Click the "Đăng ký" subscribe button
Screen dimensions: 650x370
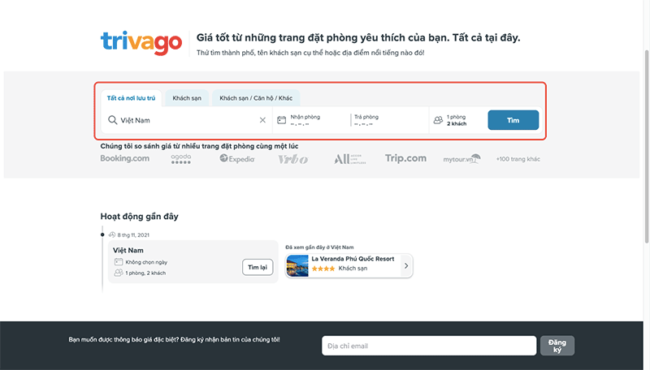[557, 346]
